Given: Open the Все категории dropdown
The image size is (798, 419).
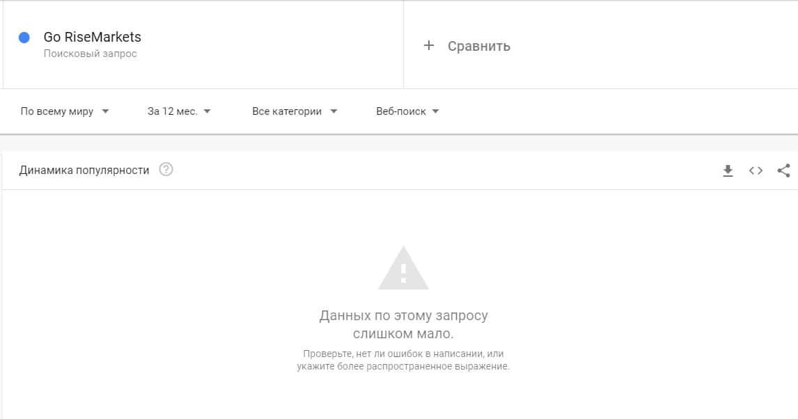Looking at the screenshot, I should [x=295, y=111].
